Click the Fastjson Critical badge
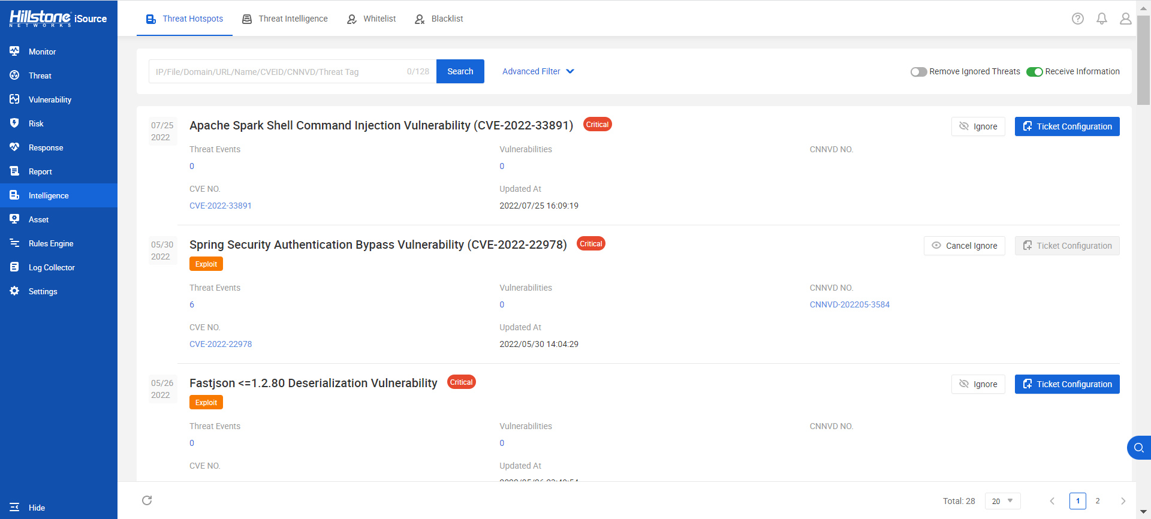This screenshot has height=519, width=1151. [x=462, y=382]
